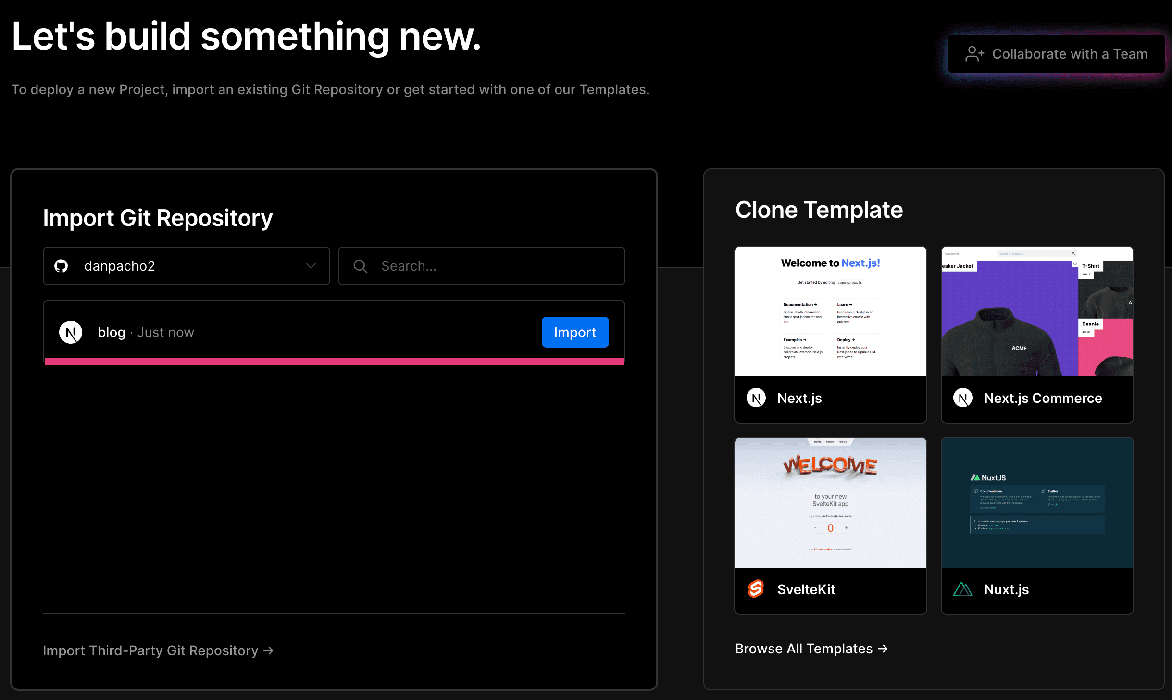Screen dimensions: 1172x700
Task: Open the SvelteKit template preview thumbnail
Action: pos(831,503)
